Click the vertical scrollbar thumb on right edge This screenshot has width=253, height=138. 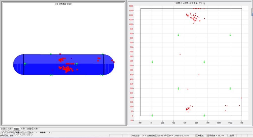click(252, 12)
